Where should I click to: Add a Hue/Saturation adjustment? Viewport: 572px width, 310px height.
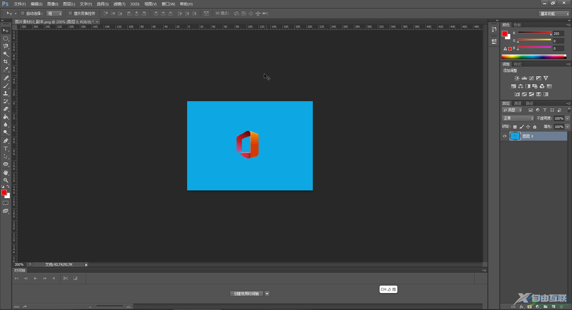pyautogui.click(x=513, y=86)
